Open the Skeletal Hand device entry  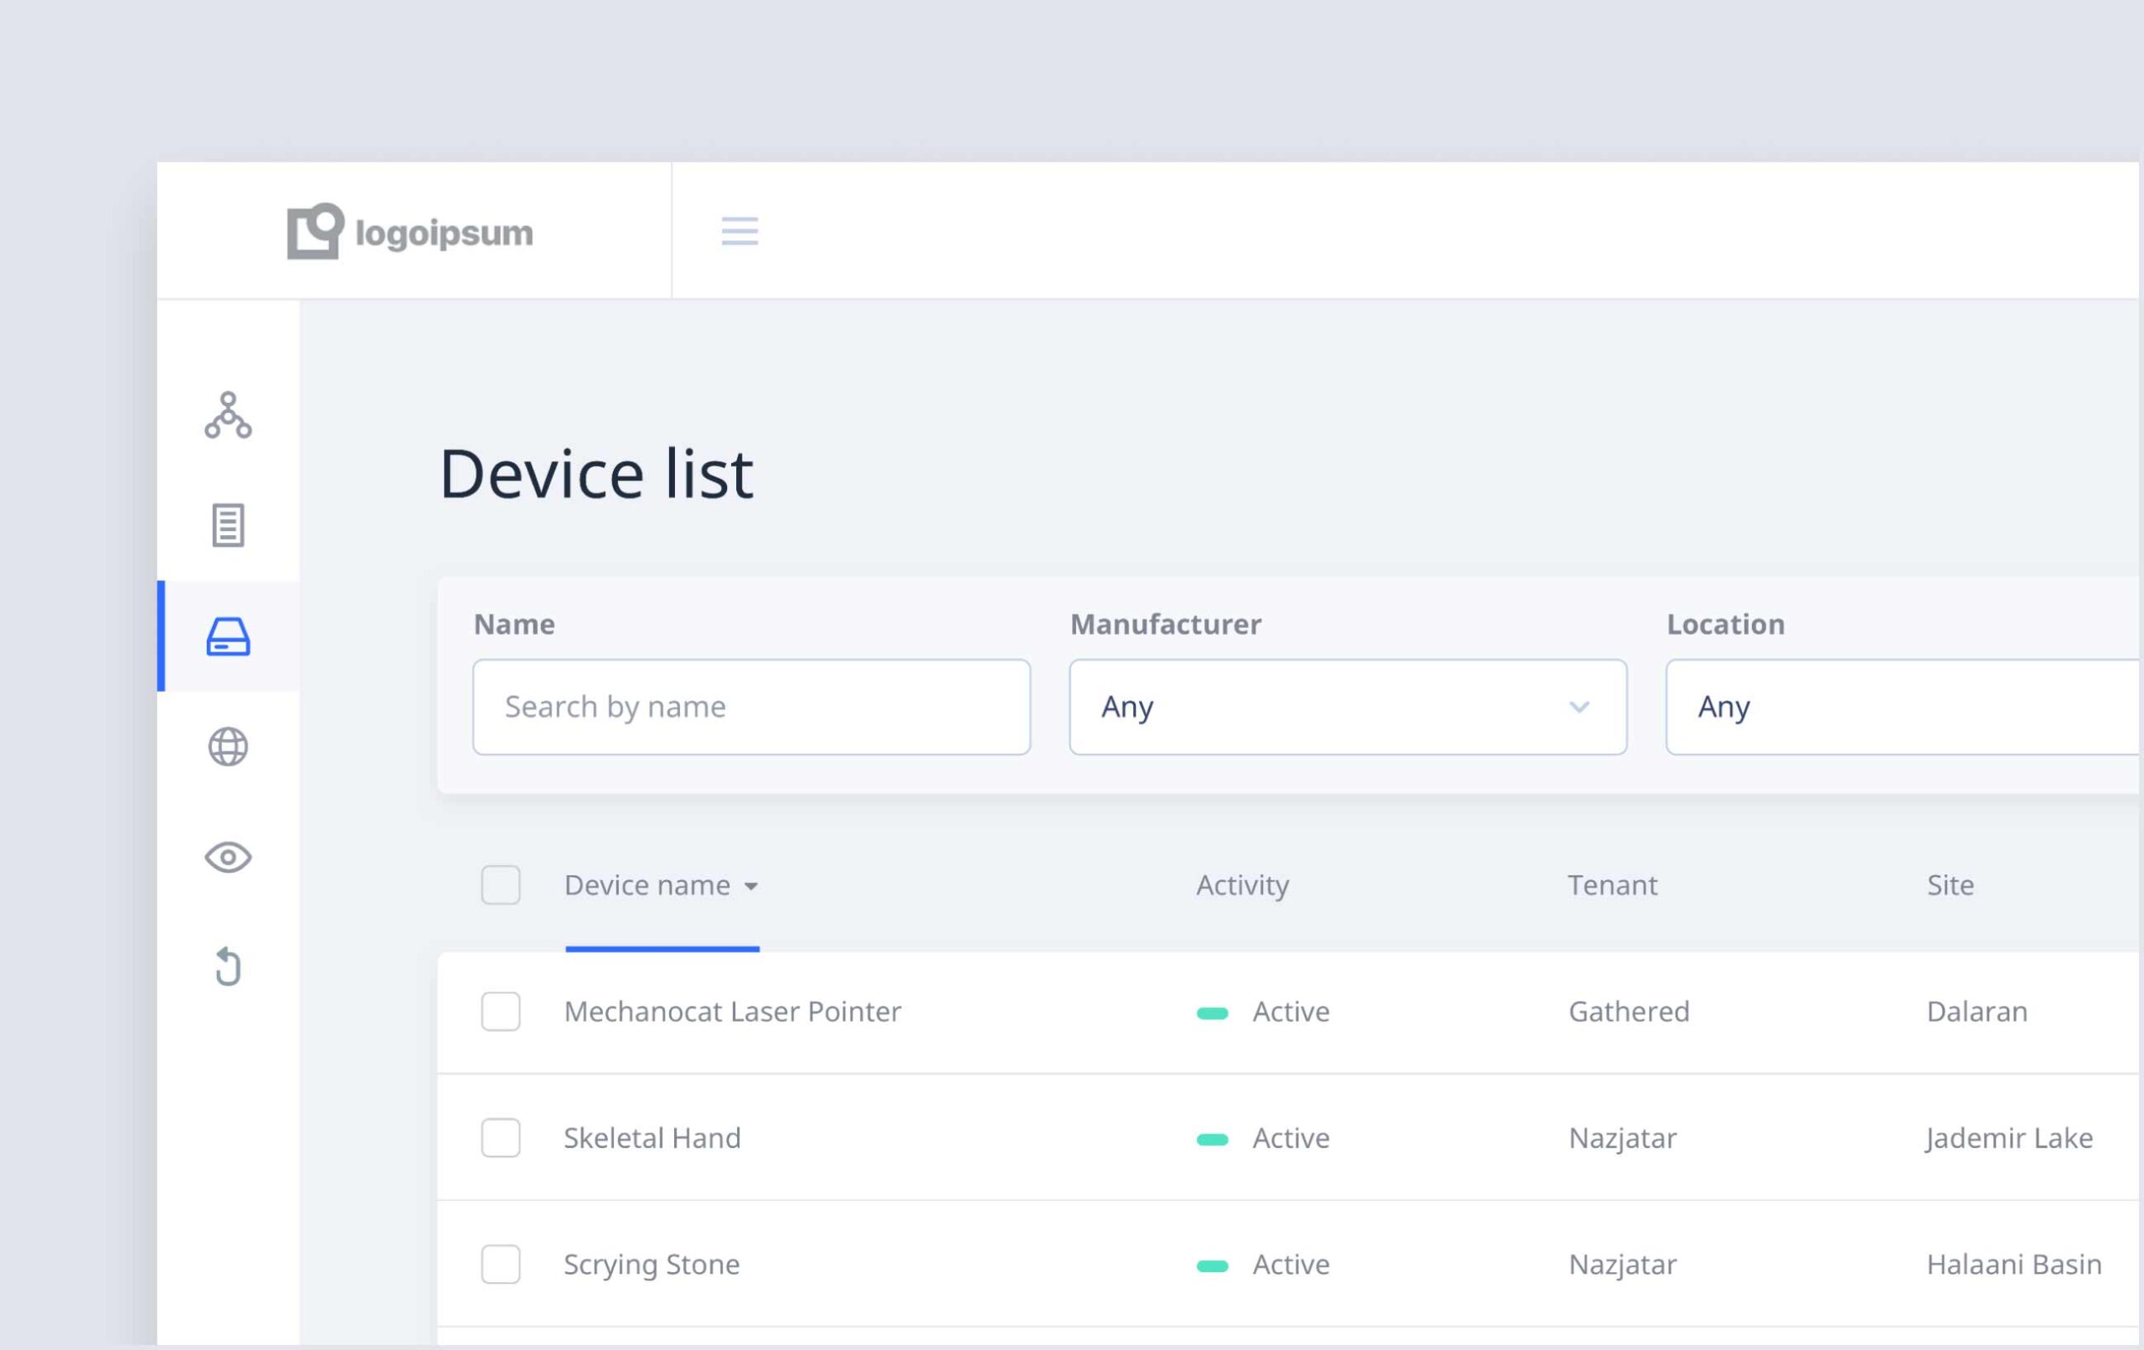coord(652,1138)
